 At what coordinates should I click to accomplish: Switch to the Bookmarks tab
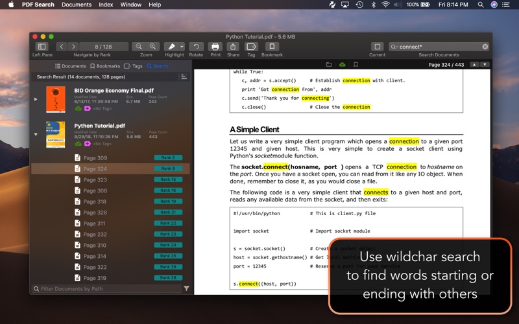click(x=105, y=66)
